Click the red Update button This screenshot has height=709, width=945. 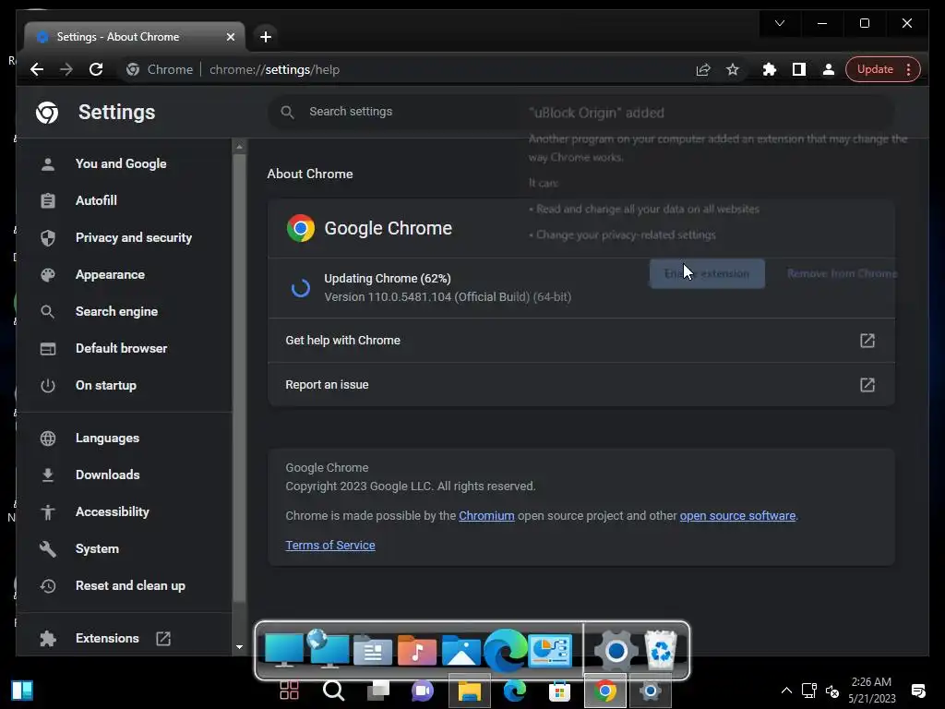[875, 69]
